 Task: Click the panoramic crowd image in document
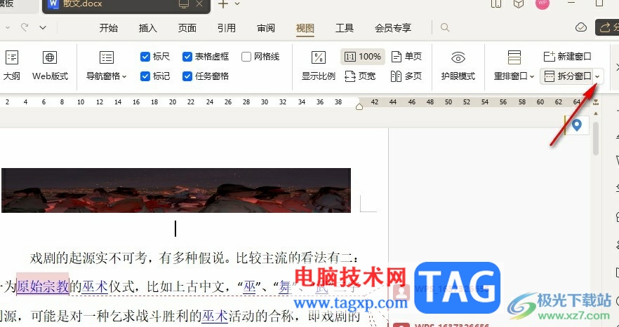pos(176,190)
